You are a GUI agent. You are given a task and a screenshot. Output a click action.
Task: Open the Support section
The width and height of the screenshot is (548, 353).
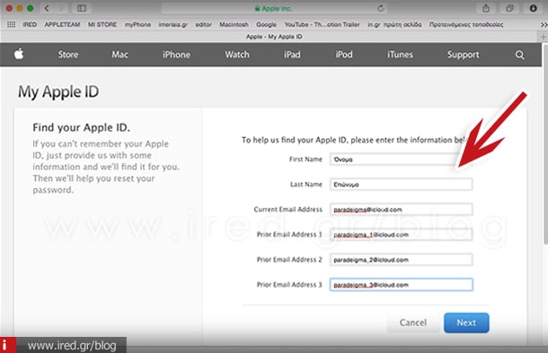click(x=463, y=55)
